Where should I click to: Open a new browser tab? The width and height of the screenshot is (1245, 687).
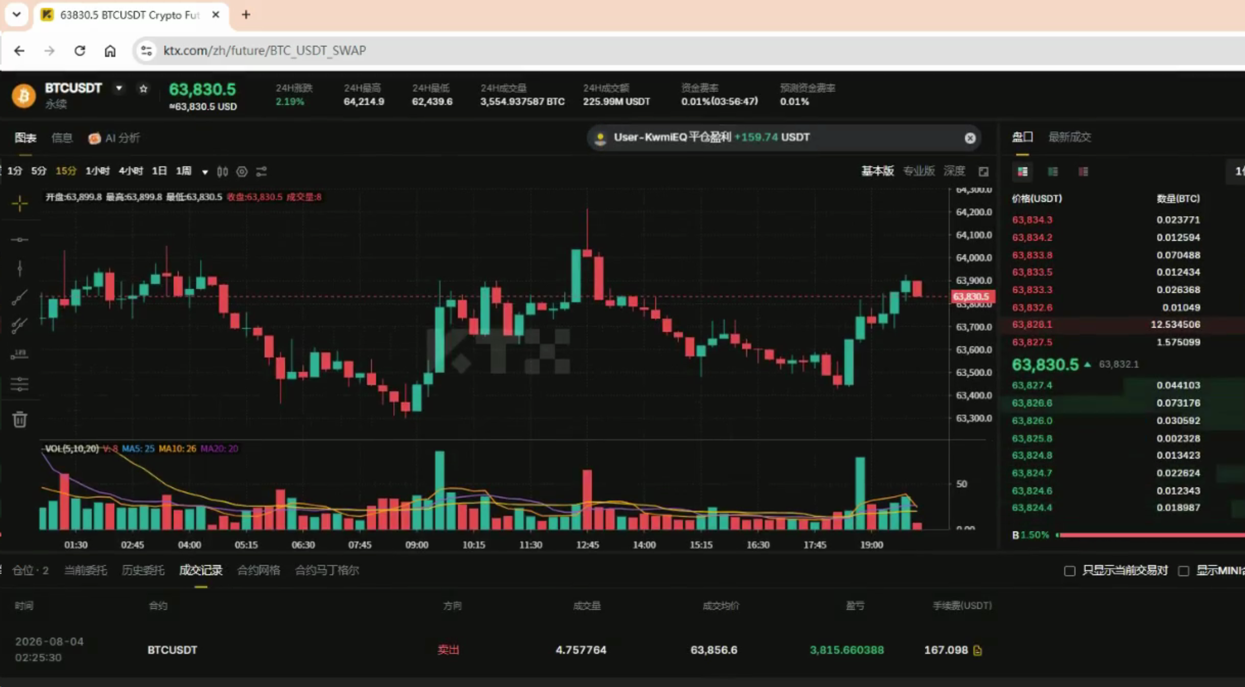[x=246, y=15]
